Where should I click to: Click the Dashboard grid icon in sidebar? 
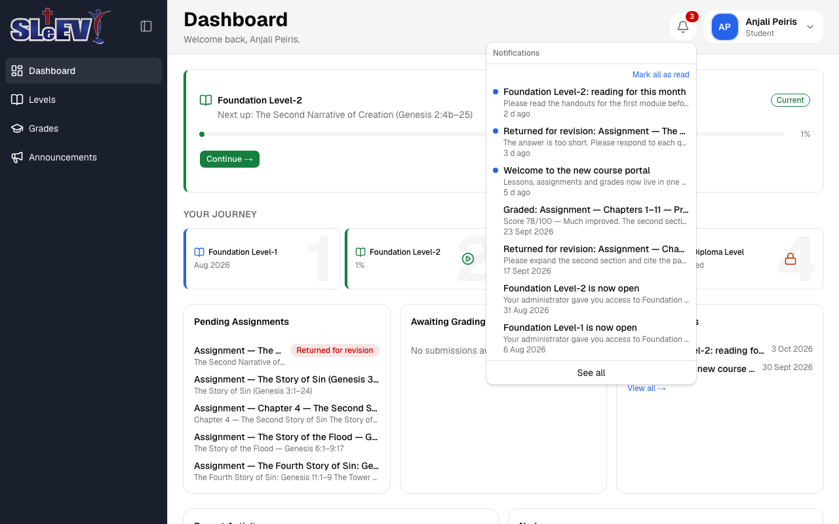(17, 71)
